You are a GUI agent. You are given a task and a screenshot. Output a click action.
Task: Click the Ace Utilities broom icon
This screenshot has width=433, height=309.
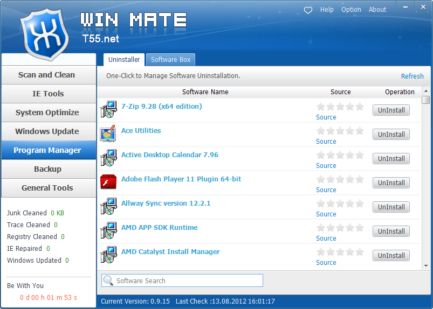[108, 134]
